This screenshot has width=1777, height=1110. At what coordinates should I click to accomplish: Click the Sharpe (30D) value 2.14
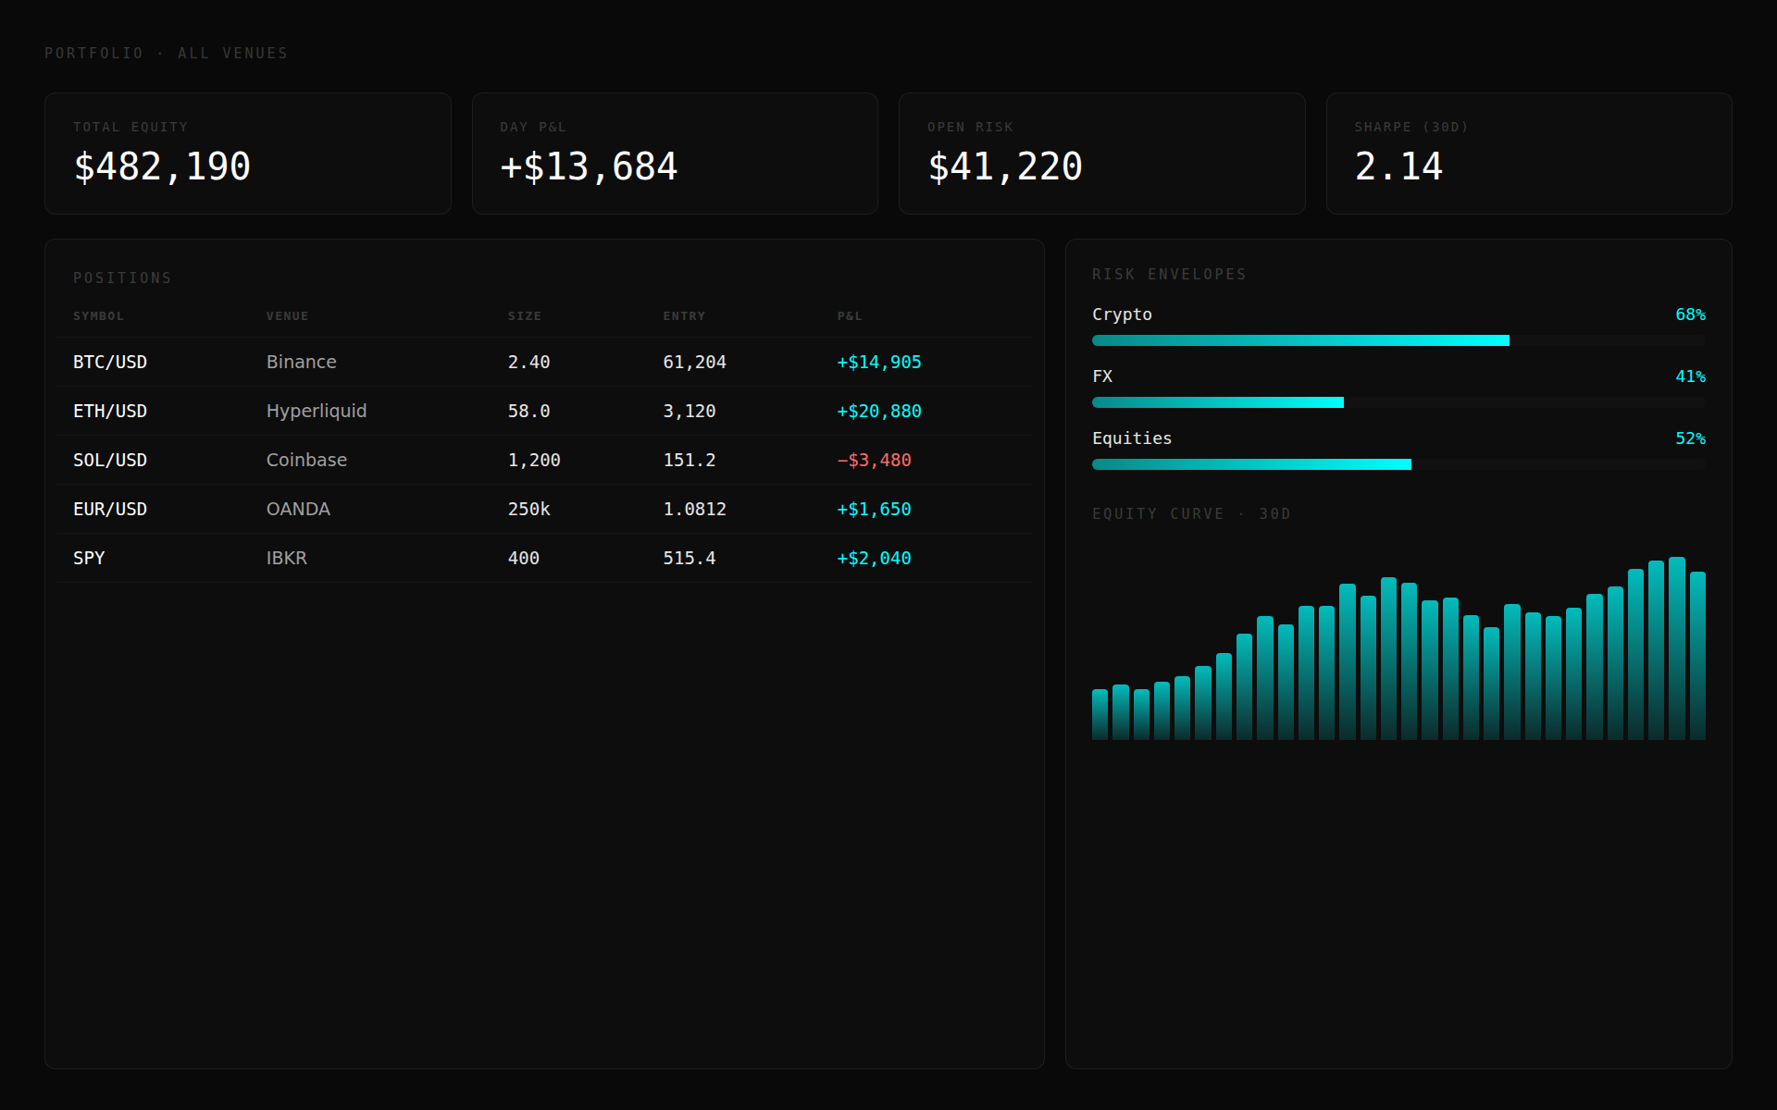tap(1398, 167)
